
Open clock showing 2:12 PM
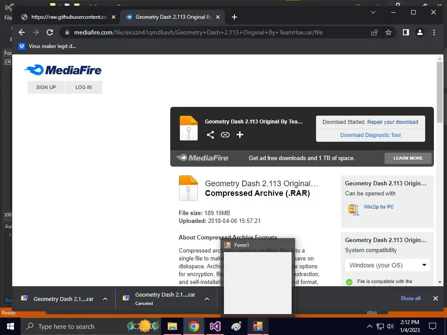(x=410, y=326)
